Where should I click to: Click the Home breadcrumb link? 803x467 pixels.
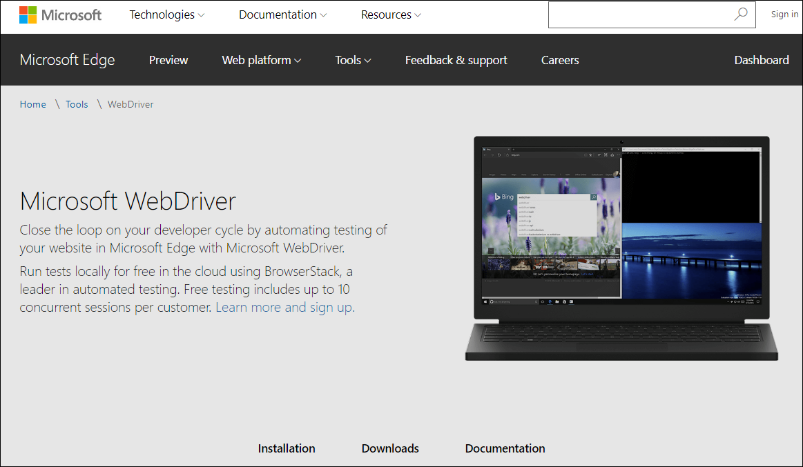32,104
